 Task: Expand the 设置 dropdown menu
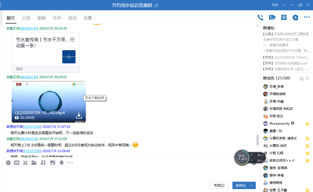(x=90, y=18)
